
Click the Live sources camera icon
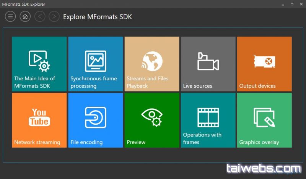coord(208,61)
